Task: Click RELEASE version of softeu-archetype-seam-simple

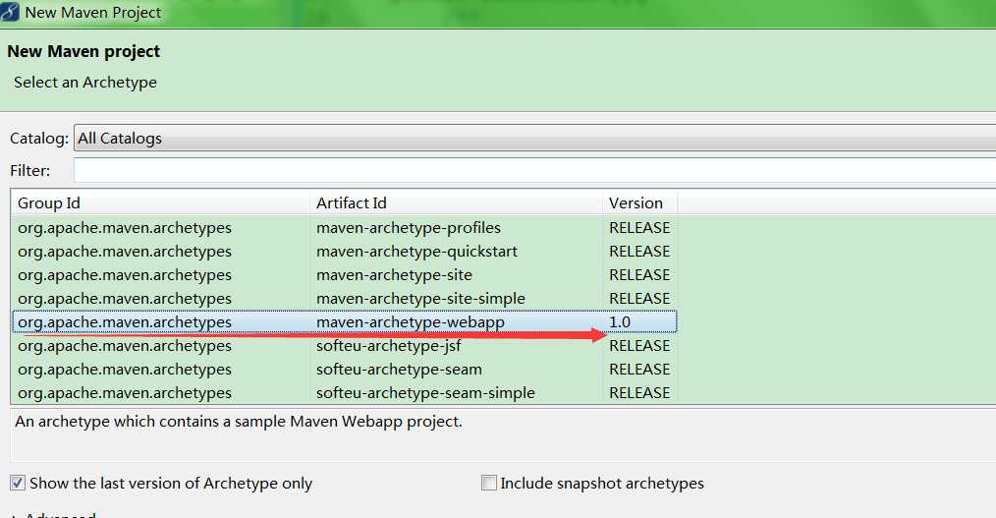Action: point(639,392)
